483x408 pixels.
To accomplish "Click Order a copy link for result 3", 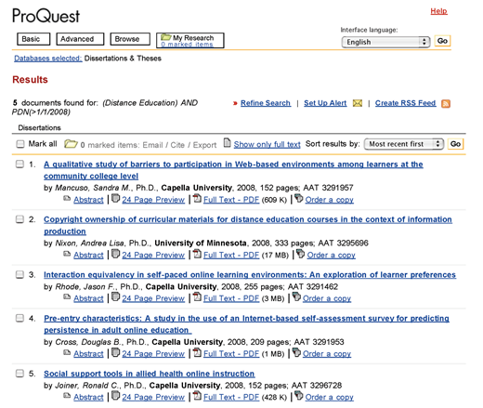I will tap(327, 298).
